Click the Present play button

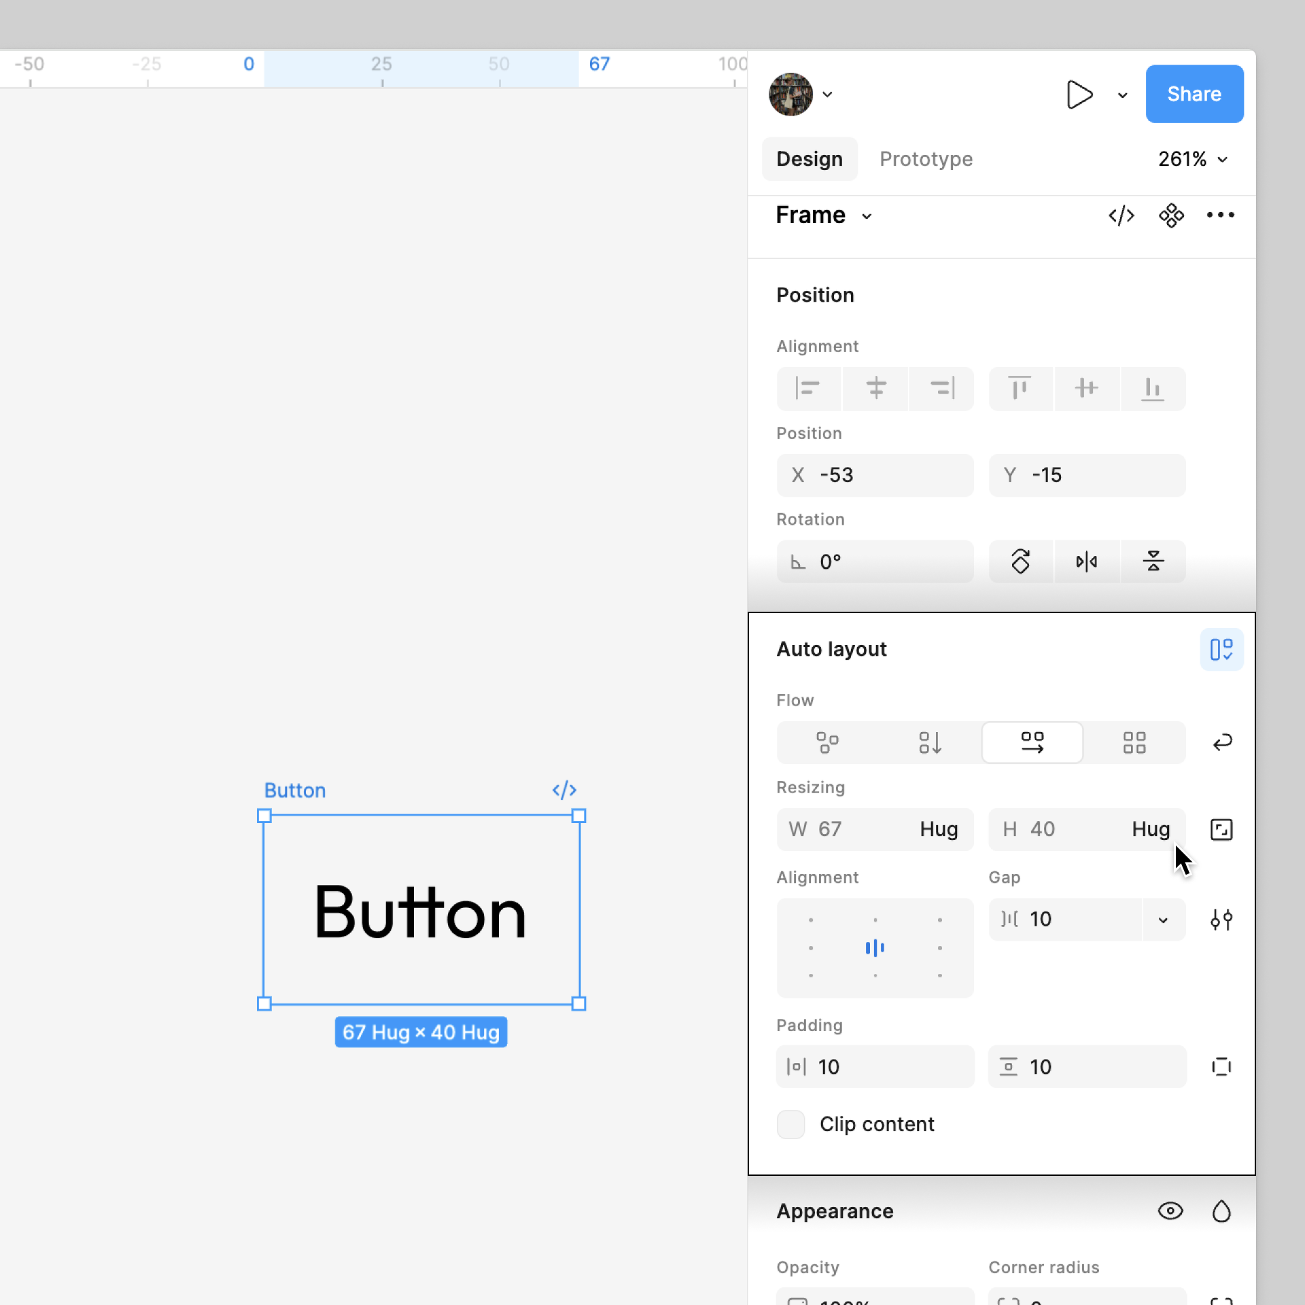click(x=1079, y=94)
